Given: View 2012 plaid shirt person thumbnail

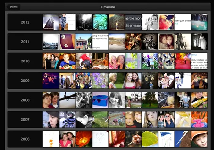Looking at the screenshot, I should pyautogui.click(x=67, y=22).
